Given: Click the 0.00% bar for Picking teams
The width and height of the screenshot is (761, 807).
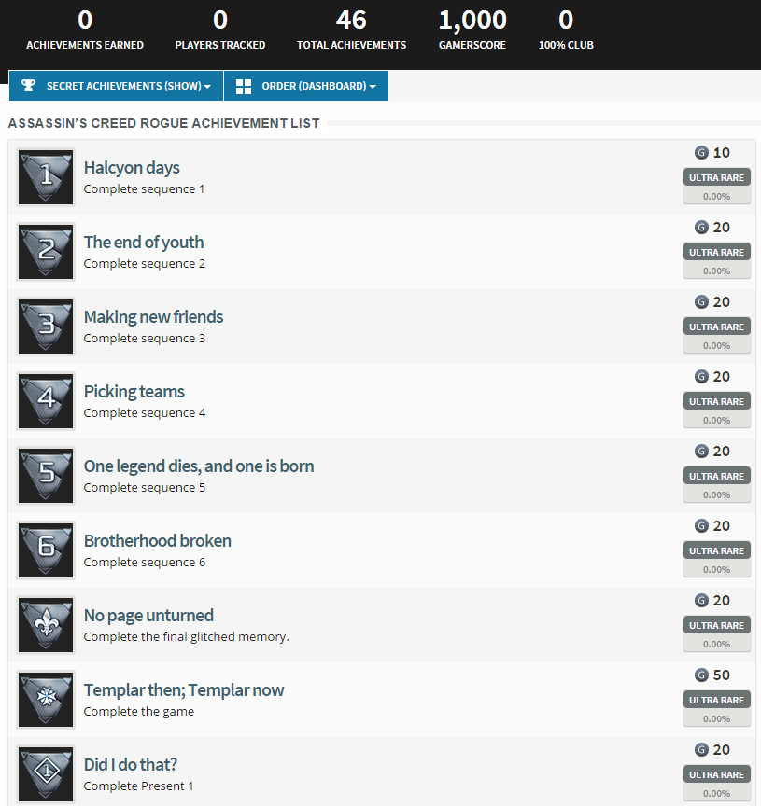Looking at the screenshot, I should click(716, 420).
